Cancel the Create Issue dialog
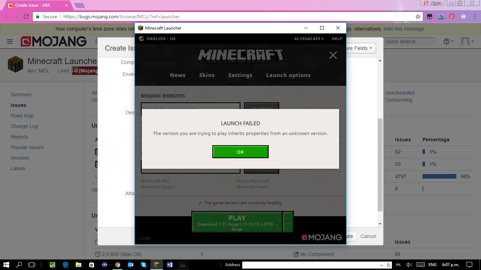481x270 pixels. pos(368,236)
